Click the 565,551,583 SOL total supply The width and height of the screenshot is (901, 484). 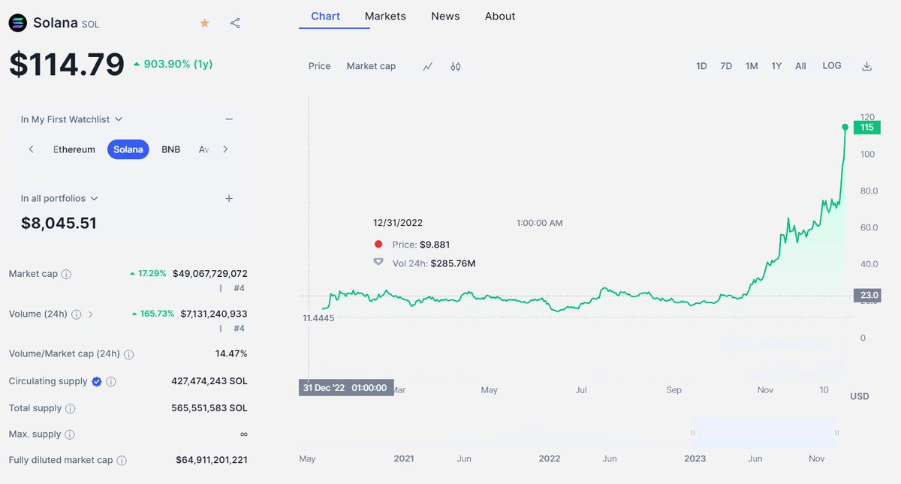(x=209, y=408)
